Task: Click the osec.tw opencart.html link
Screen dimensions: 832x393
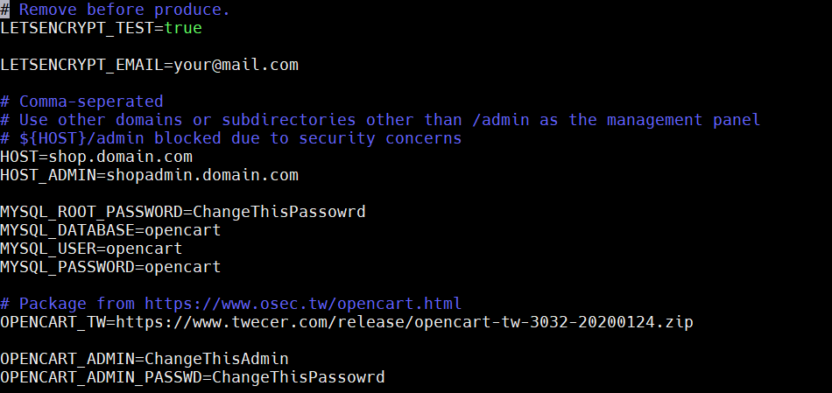Action: (303, 304)
